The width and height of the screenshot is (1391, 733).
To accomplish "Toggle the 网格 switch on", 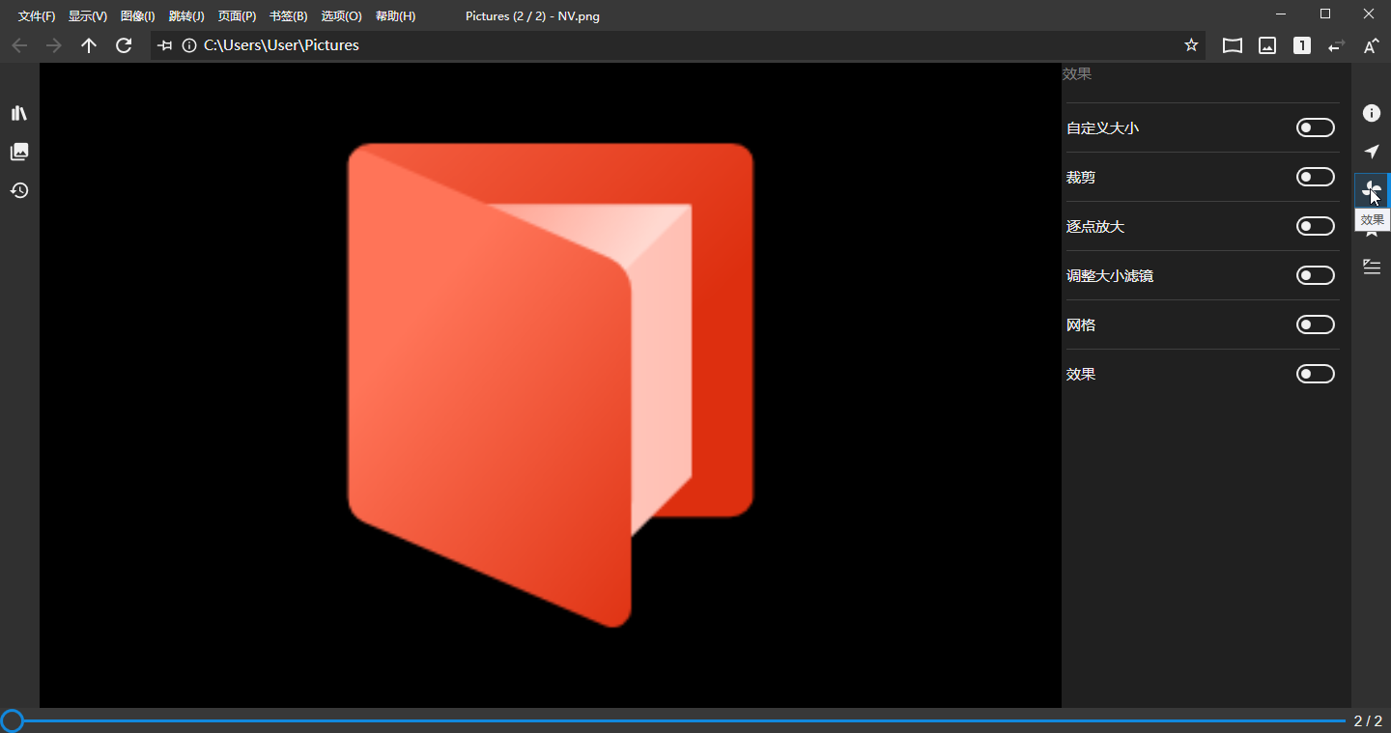I will coord(1315,325).
